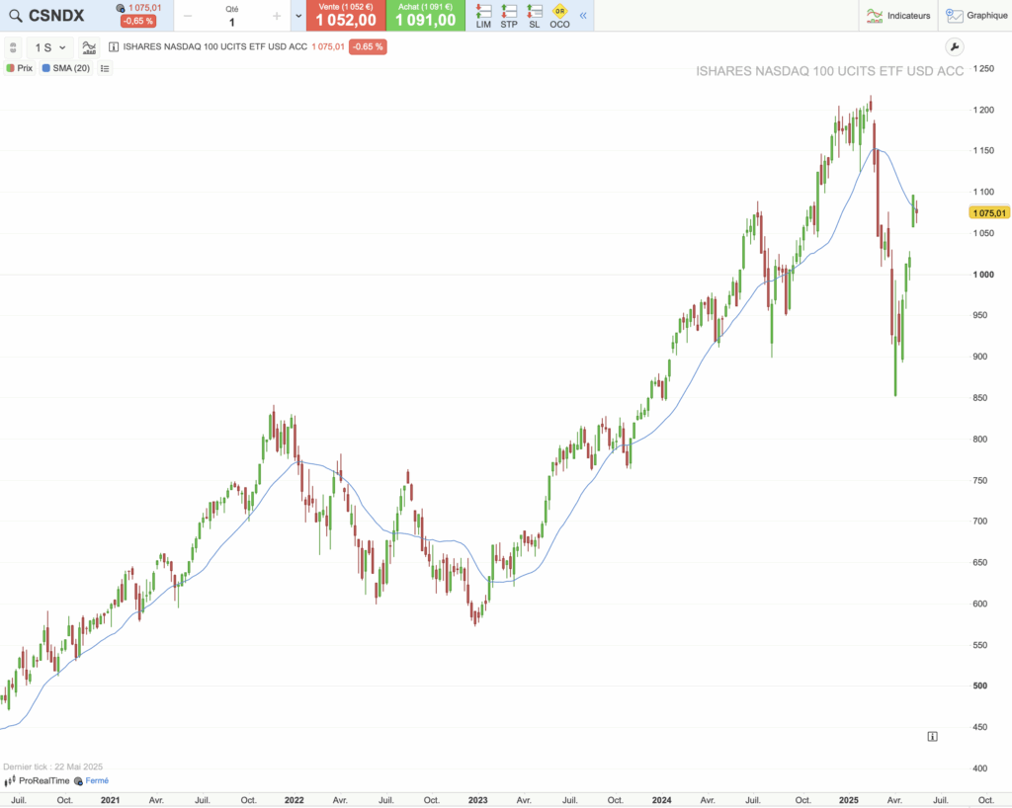Click the green Achat 1 091,00 button

[426, 16]
